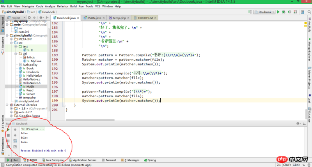312x167 pixels.
Task: Open the TODO tool window button
Action: pyautogui.click(x=30, y=160)
